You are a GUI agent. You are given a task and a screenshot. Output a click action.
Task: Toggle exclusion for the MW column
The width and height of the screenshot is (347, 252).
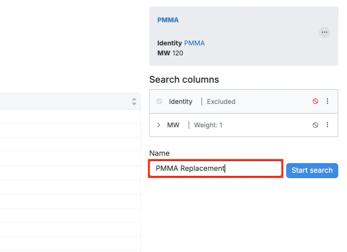point(315,125)
